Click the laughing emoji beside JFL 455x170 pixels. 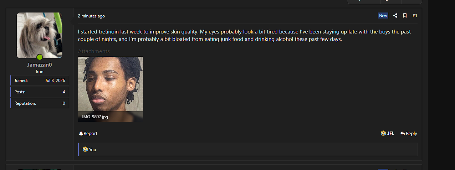(x=383, y=133)
